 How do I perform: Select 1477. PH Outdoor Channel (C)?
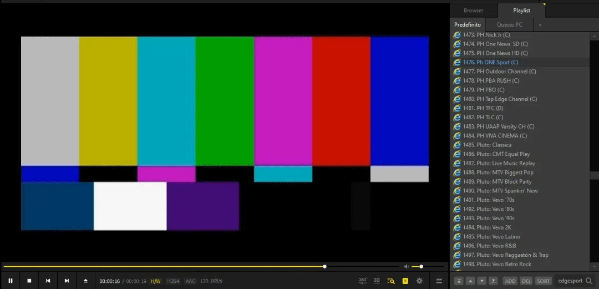coord(520,72)
